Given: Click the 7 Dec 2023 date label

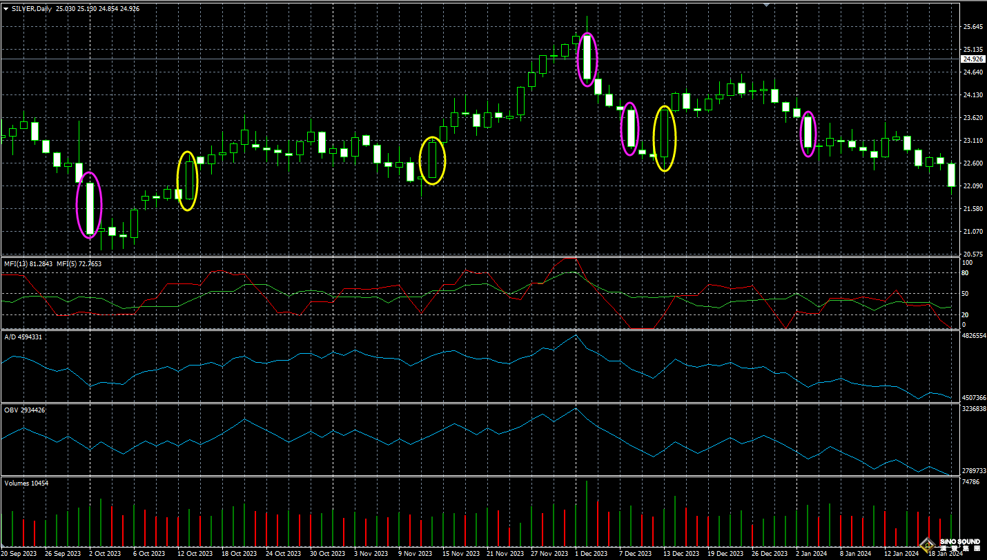Looking at the screenshot, I should point(635,554).
